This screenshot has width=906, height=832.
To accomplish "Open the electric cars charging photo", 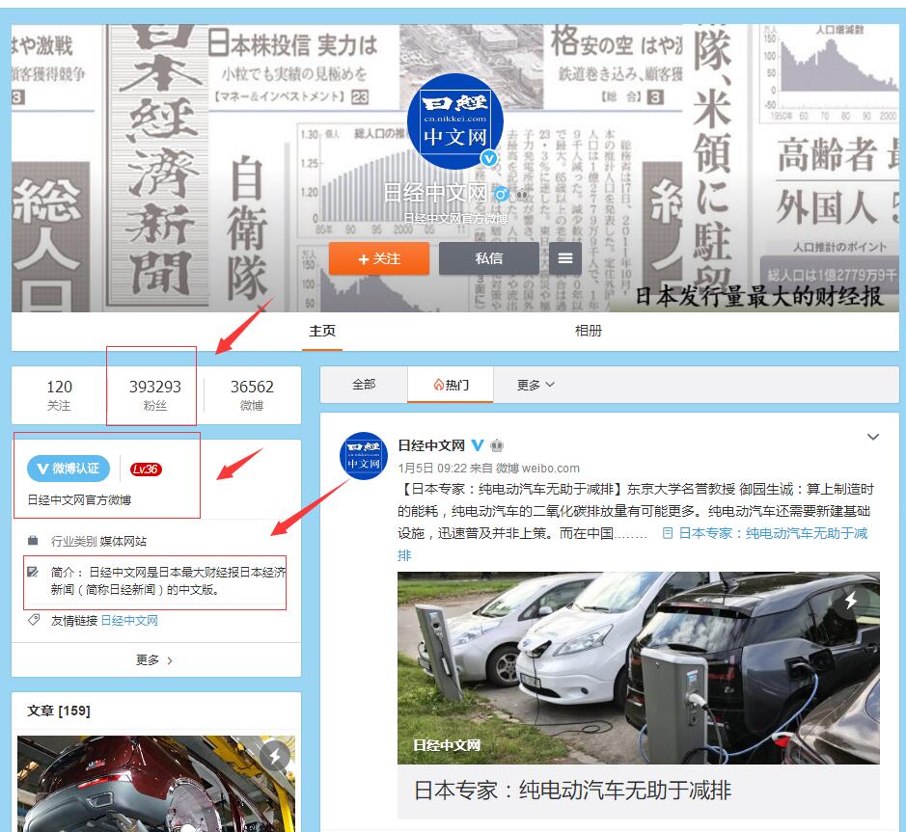I will [x=639, y=668].
